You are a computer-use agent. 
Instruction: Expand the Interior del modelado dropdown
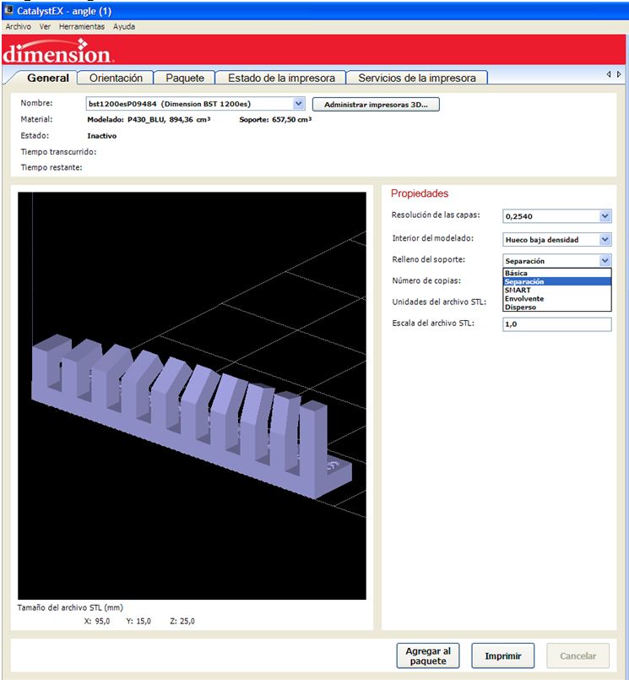pyautogui.click(x=605, y=239)
